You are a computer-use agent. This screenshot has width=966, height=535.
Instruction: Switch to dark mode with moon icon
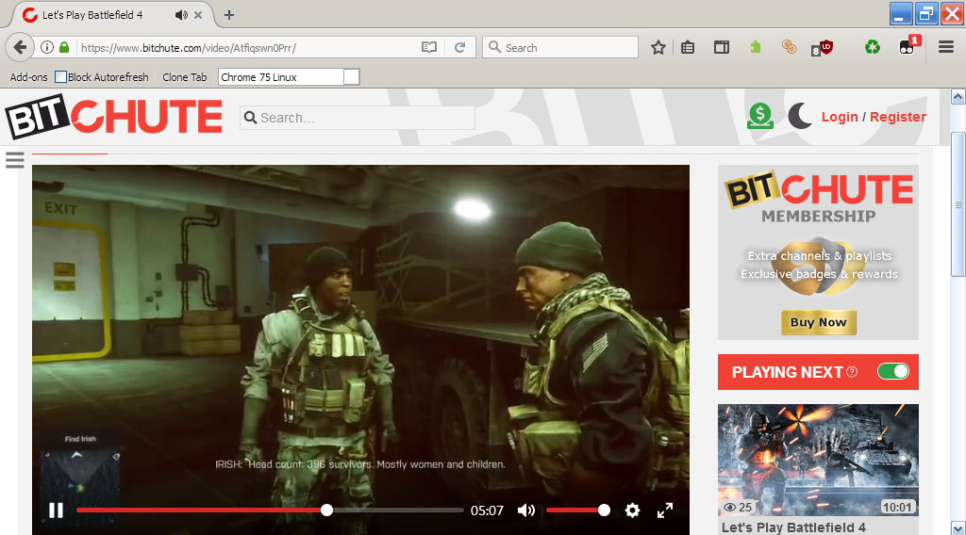click(x=799, y=116)
